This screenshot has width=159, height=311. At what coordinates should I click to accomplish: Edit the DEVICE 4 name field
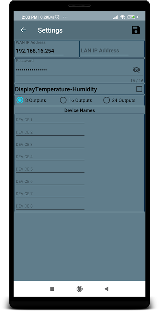(50, 157)
